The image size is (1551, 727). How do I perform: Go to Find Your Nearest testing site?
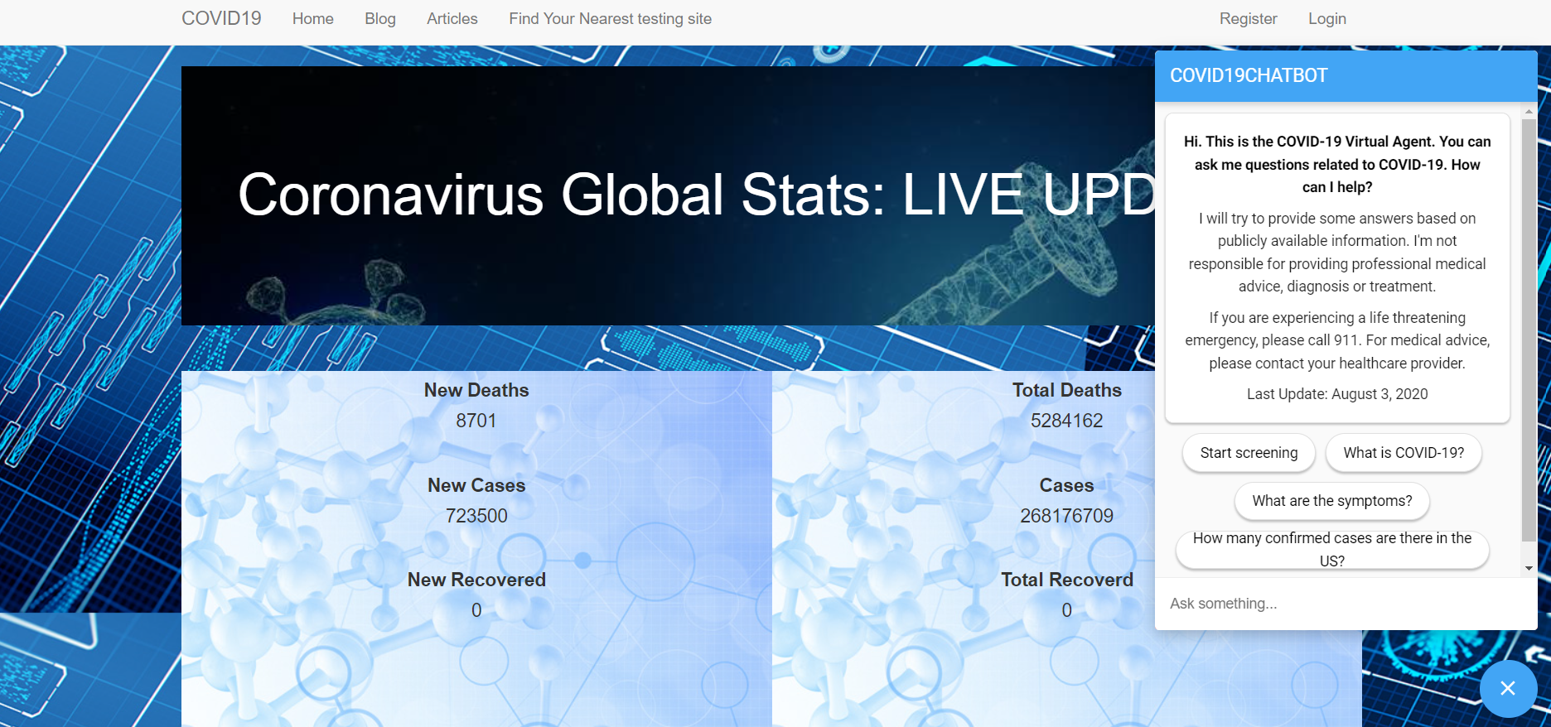[610, 18]
